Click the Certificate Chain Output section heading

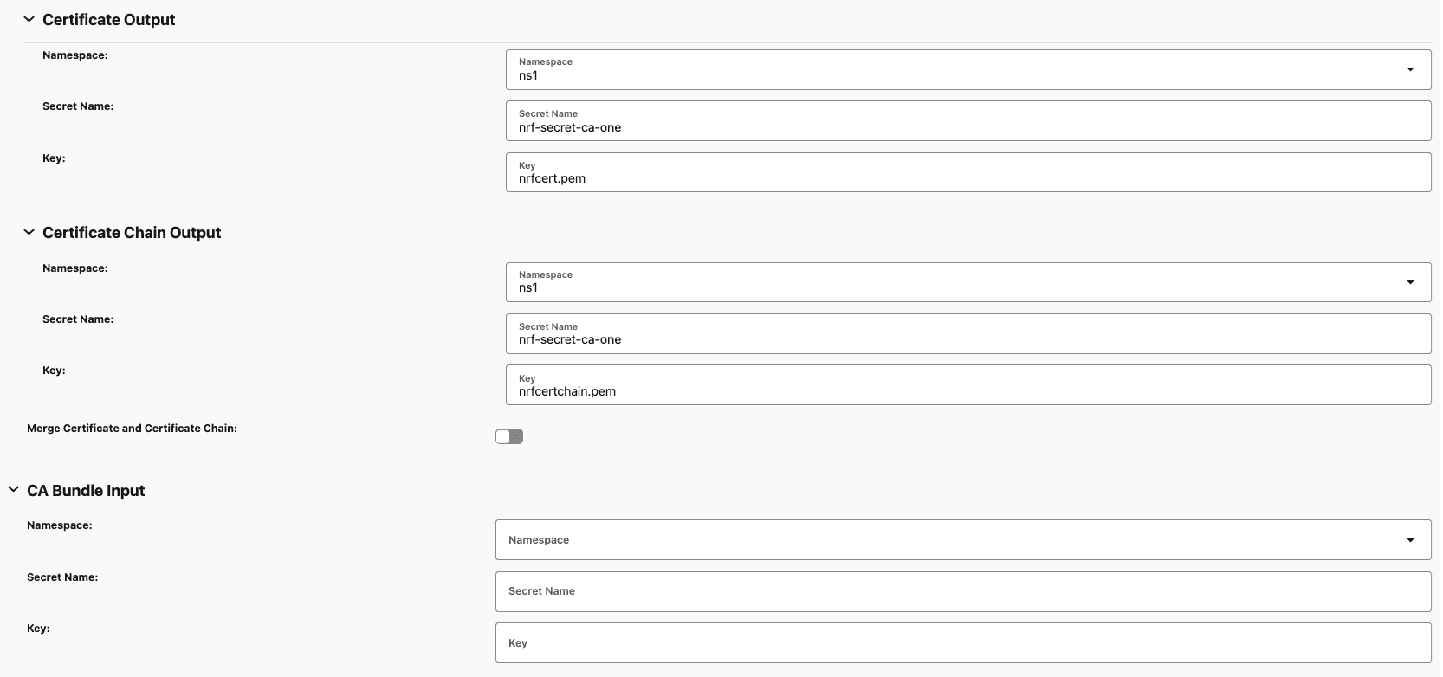pos(132,233)
